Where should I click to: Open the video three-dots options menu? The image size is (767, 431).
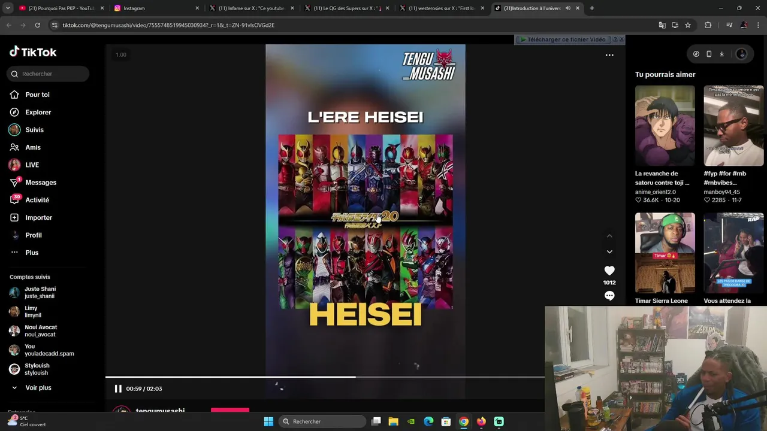609,55
